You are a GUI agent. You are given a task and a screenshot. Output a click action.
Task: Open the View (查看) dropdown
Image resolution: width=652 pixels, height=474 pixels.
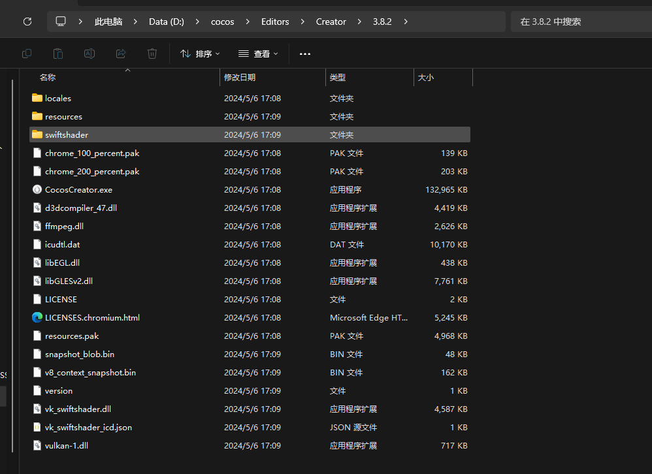coord(258,54)
